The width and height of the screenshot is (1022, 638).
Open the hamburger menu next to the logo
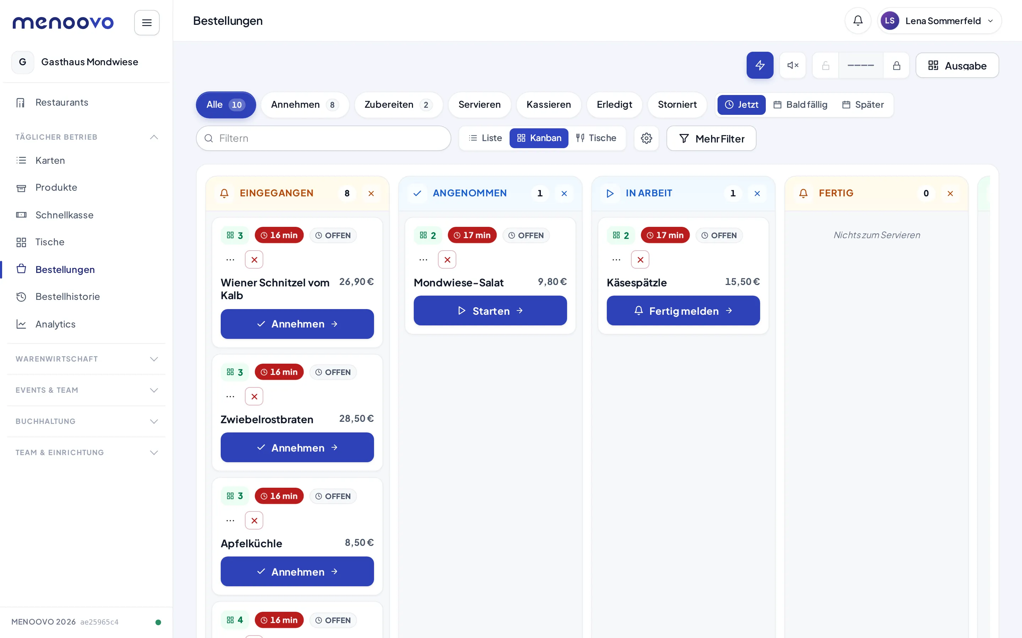[147, 22]
